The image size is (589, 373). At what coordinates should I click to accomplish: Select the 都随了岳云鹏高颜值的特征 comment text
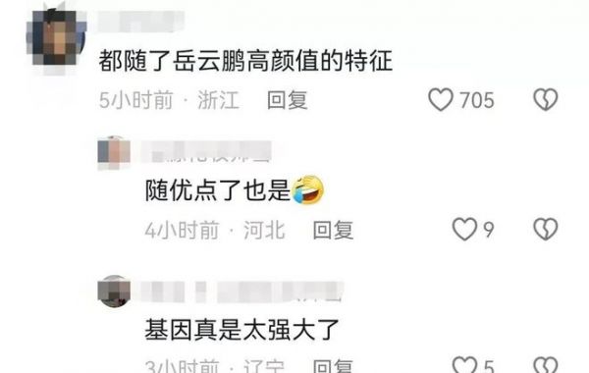click(245, 61)
